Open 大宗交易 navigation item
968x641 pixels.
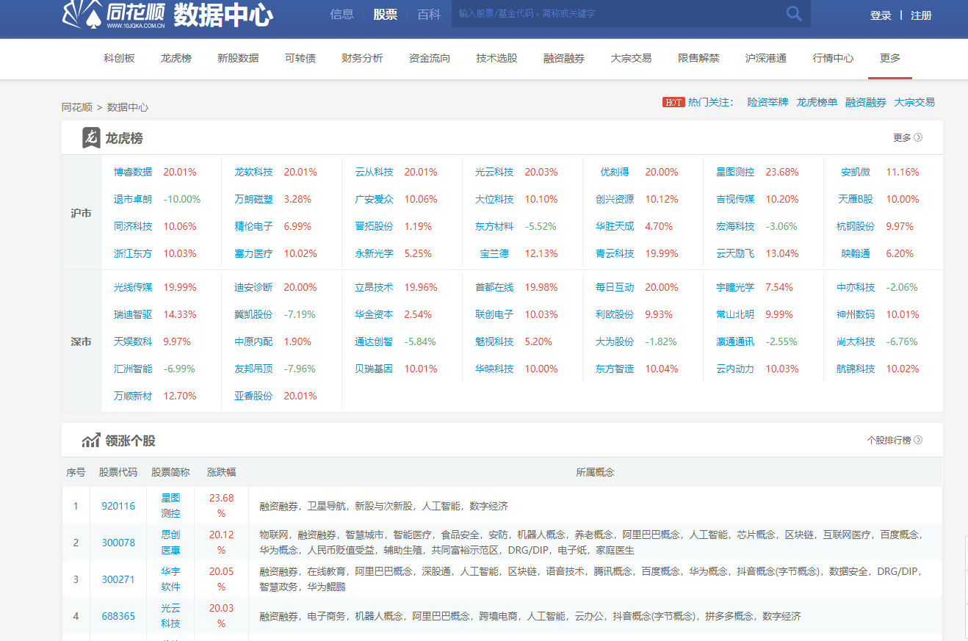(631, 58)
